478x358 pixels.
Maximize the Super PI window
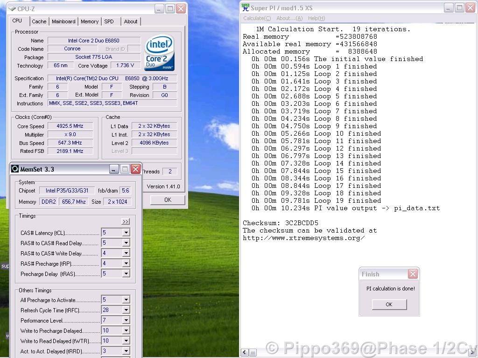pos(459,8)
